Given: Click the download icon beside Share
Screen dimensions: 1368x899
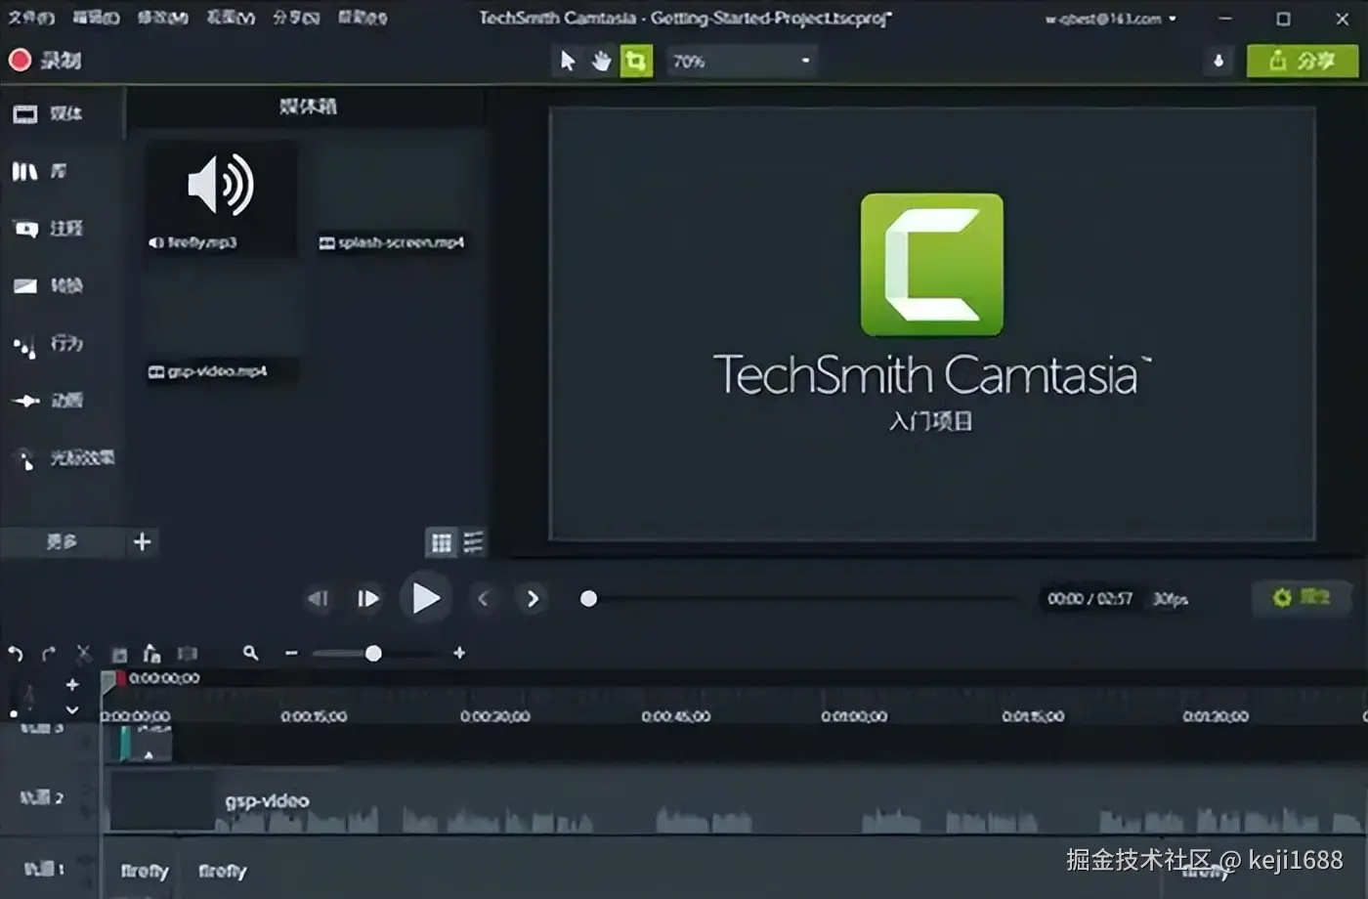Looking at the screenshot, I should [1218, 61].
